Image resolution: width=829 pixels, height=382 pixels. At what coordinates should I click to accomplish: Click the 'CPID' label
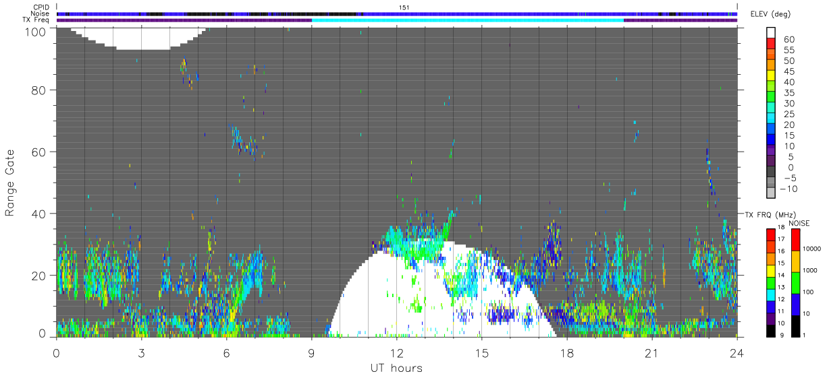pos(41,7)
